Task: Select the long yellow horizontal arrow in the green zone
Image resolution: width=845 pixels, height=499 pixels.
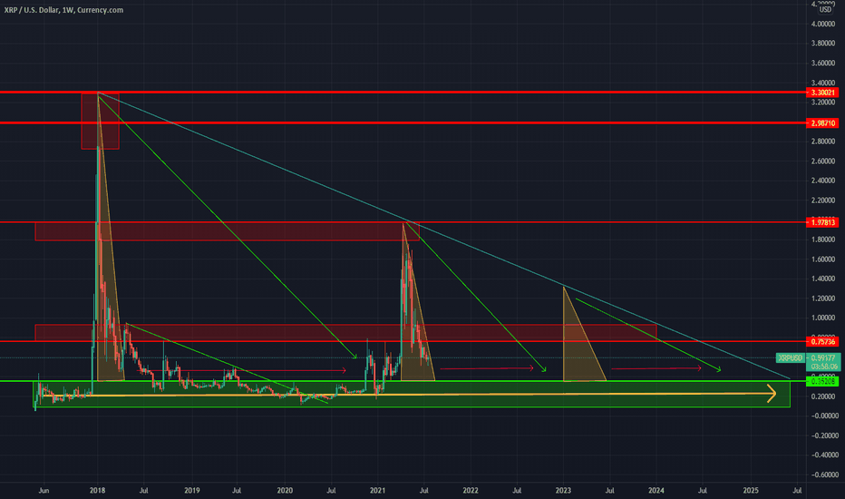Action: 409,395
